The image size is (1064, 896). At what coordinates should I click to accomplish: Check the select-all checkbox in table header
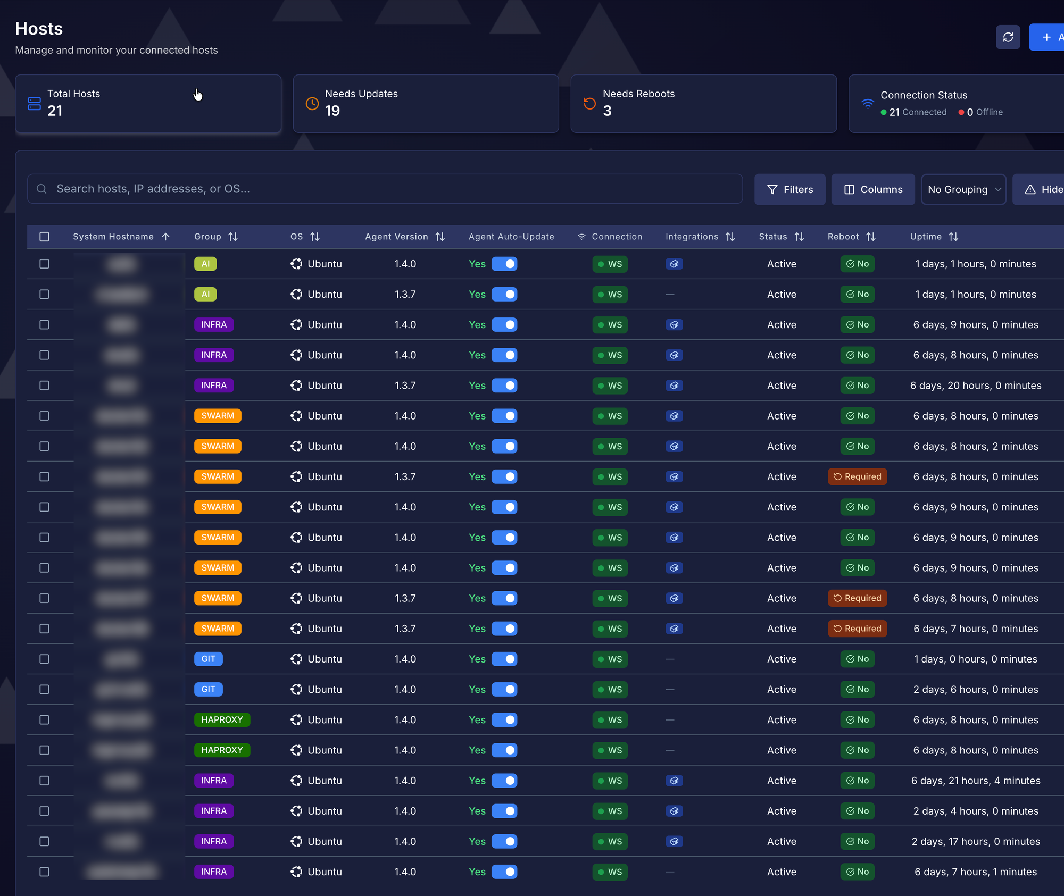pyautogui.click(x=45, y=237)
